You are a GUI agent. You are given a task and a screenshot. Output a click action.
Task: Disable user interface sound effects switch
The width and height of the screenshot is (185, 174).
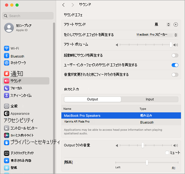click(175, 65)
